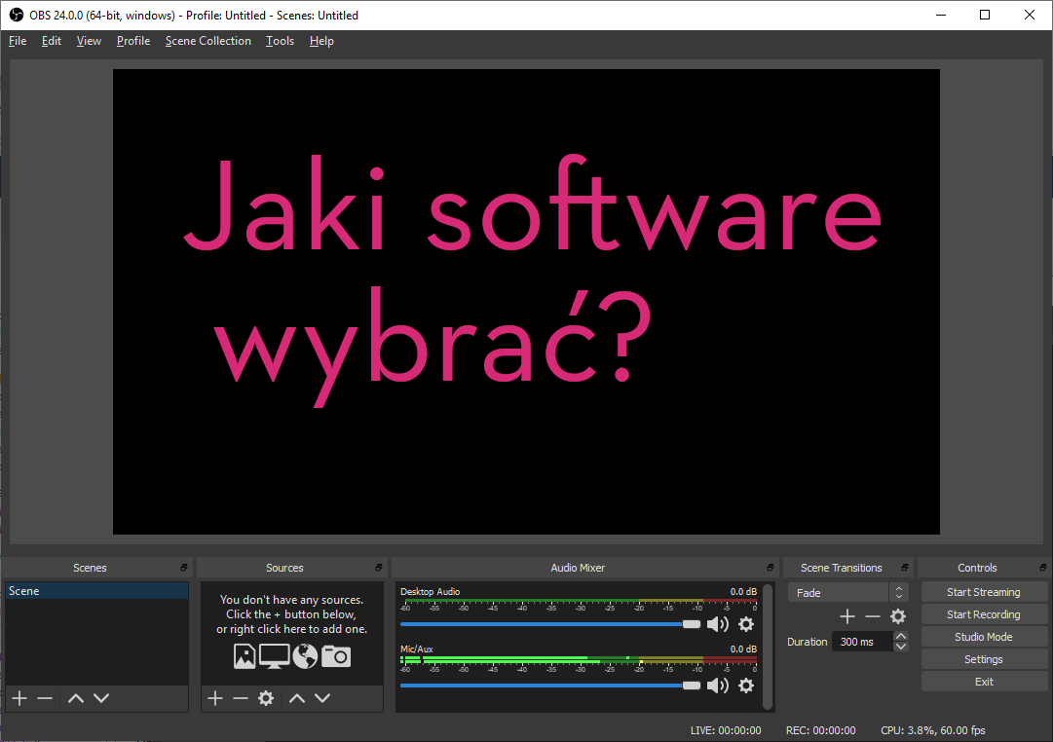This screenshot has height=742, width=1053.
Task: Click the preview canvas text
Action: (x=532, y=280)
